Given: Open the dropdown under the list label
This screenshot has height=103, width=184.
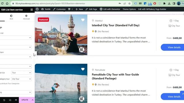Looking at the screenshot, I should (x=16, y=37).
